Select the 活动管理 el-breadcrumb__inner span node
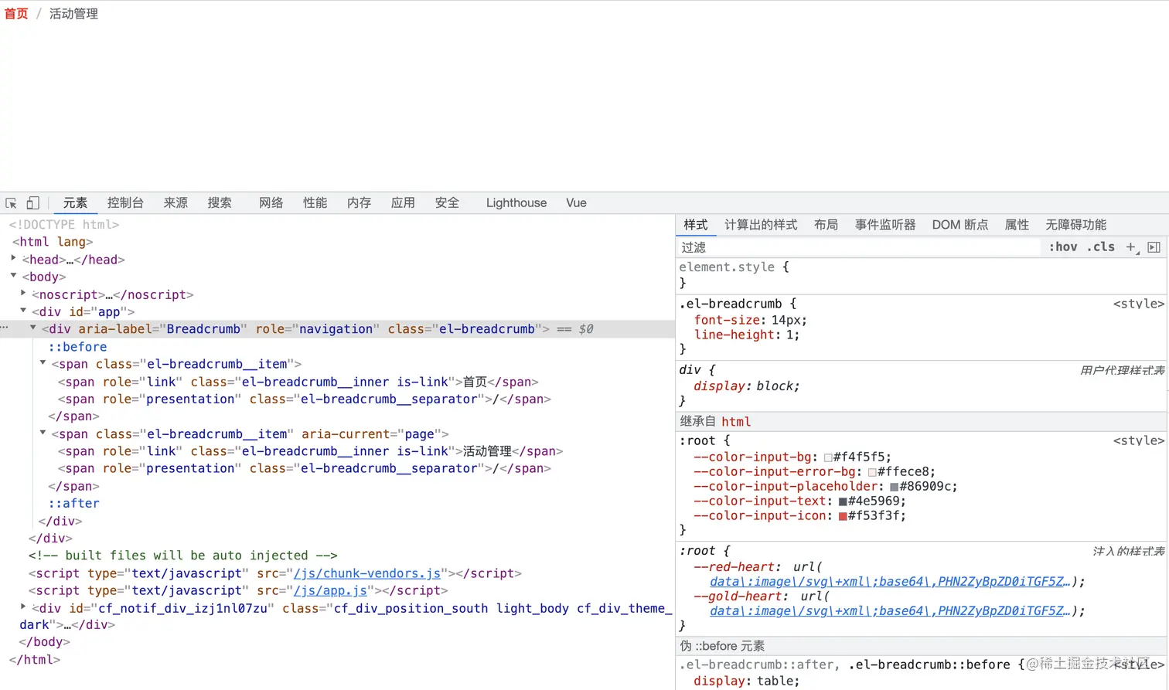 tap(310, 451)
